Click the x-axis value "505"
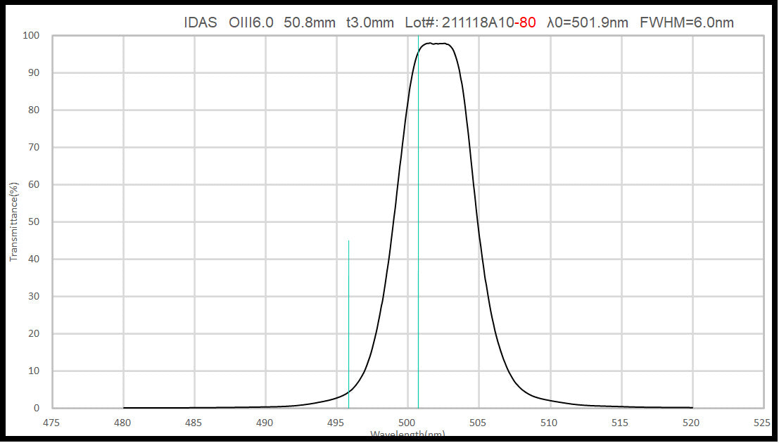This screenshot has width=779, height=443. [477, 423]
